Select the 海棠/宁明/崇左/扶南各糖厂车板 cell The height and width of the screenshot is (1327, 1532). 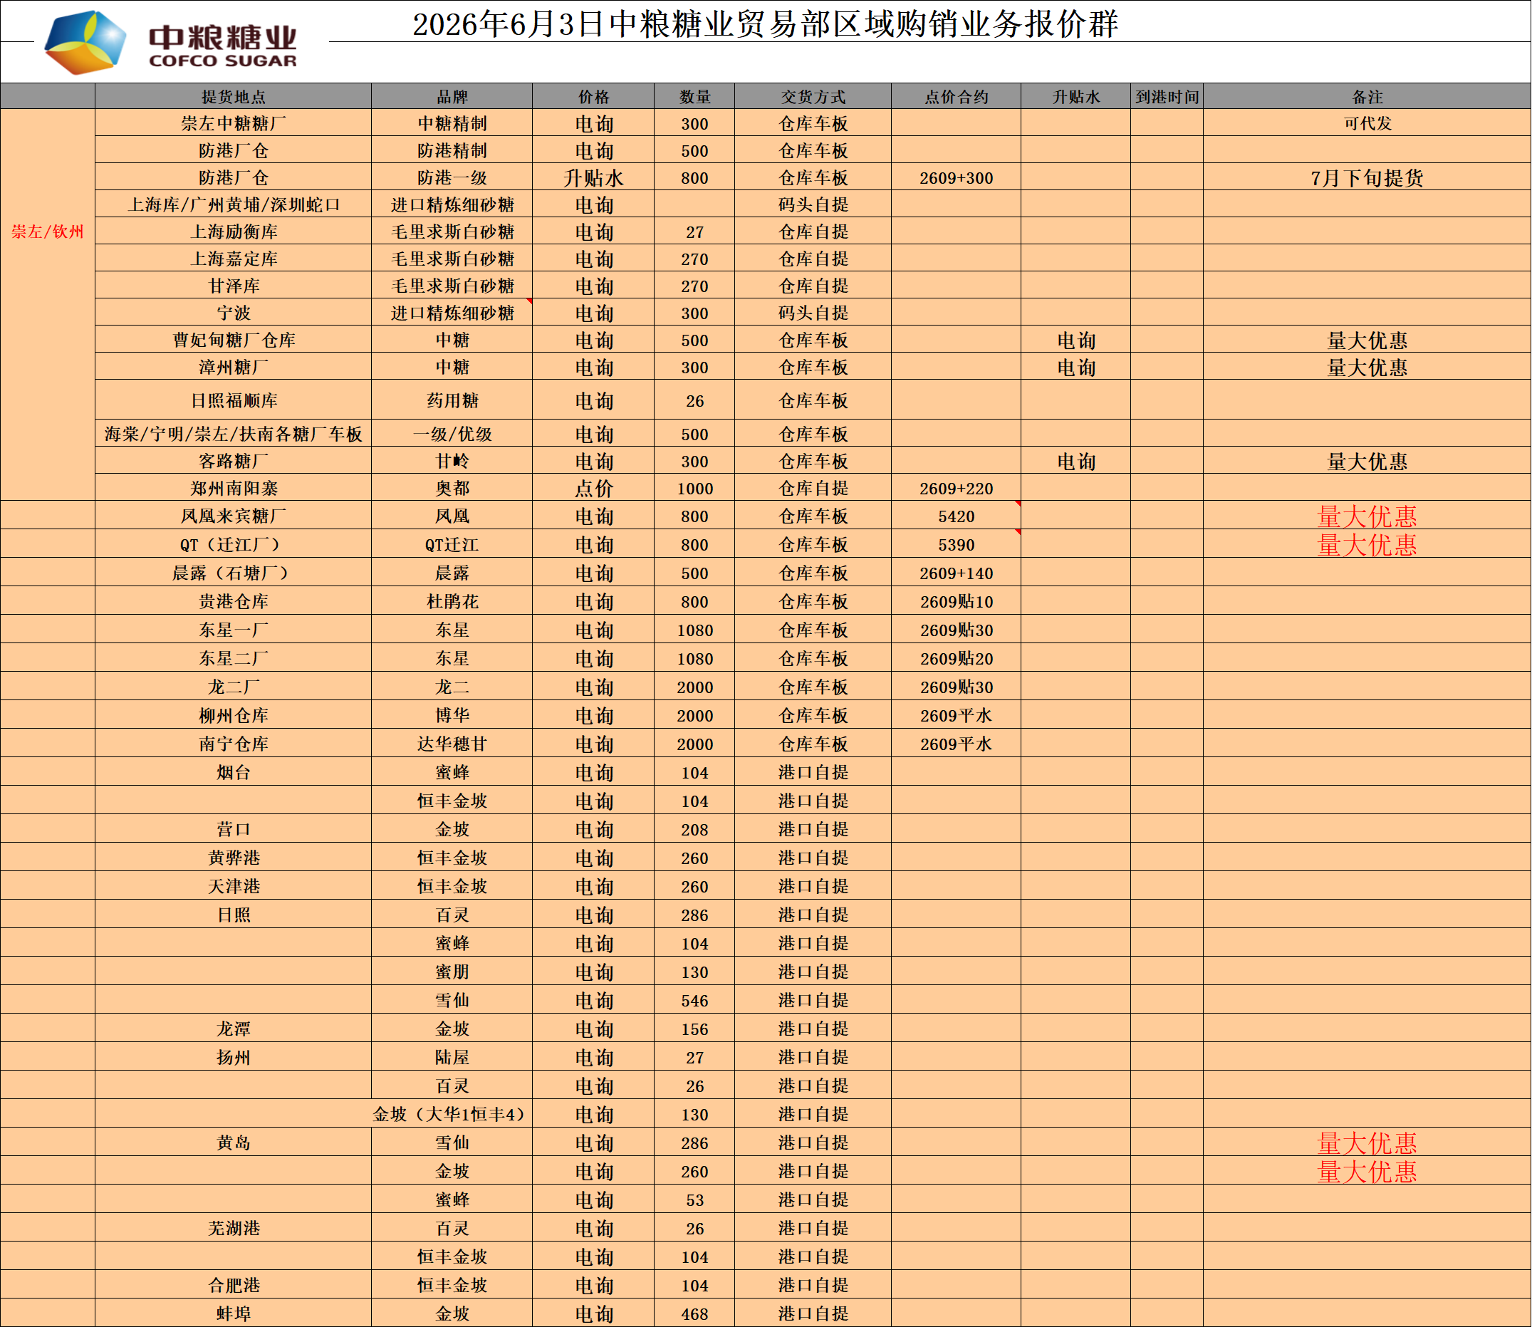(233, 434)
